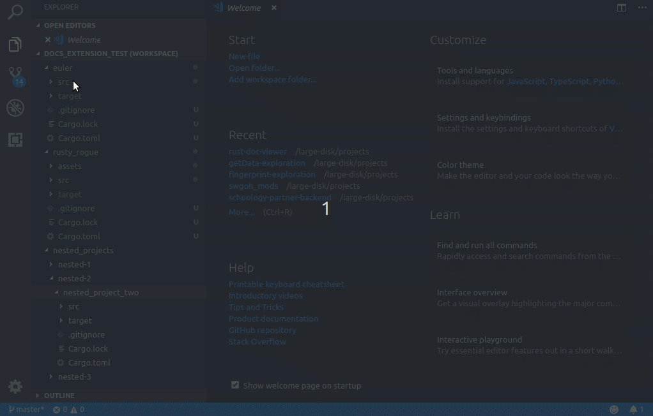Click the feedback smiley in status bar

[614, 410]
